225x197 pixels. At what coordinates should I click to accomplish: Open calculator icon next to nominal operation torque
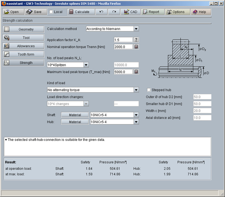point(136,47)
